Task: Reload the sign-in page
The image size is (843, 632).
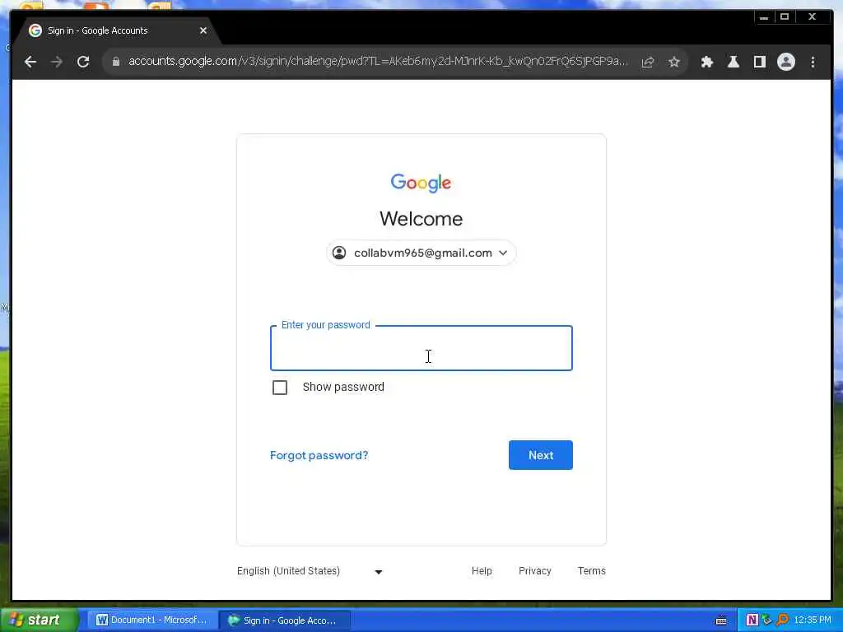Action: coord(83,62)
